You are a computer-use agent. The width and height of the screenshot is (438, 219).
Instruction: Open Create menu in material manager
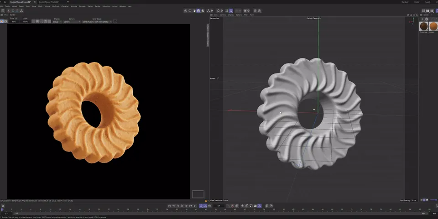pos(426,15)
